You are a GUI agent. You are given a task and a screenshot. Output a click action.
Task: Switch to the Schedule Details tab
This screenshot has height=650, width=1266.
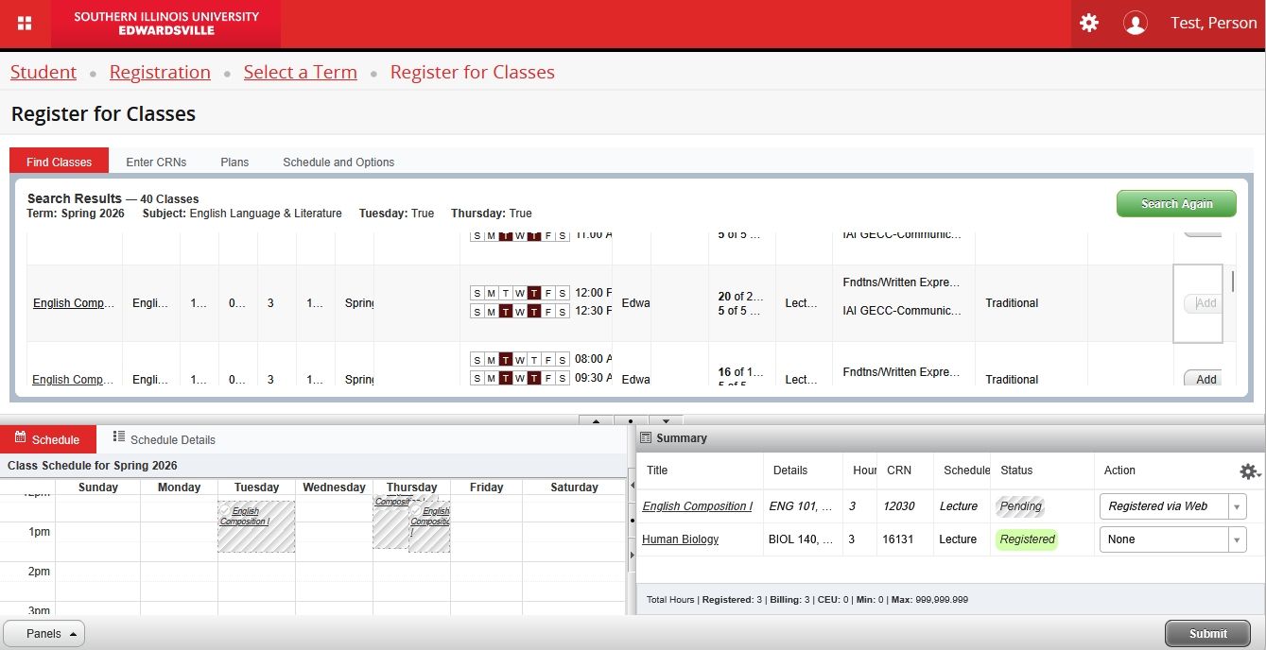(165, 439)
